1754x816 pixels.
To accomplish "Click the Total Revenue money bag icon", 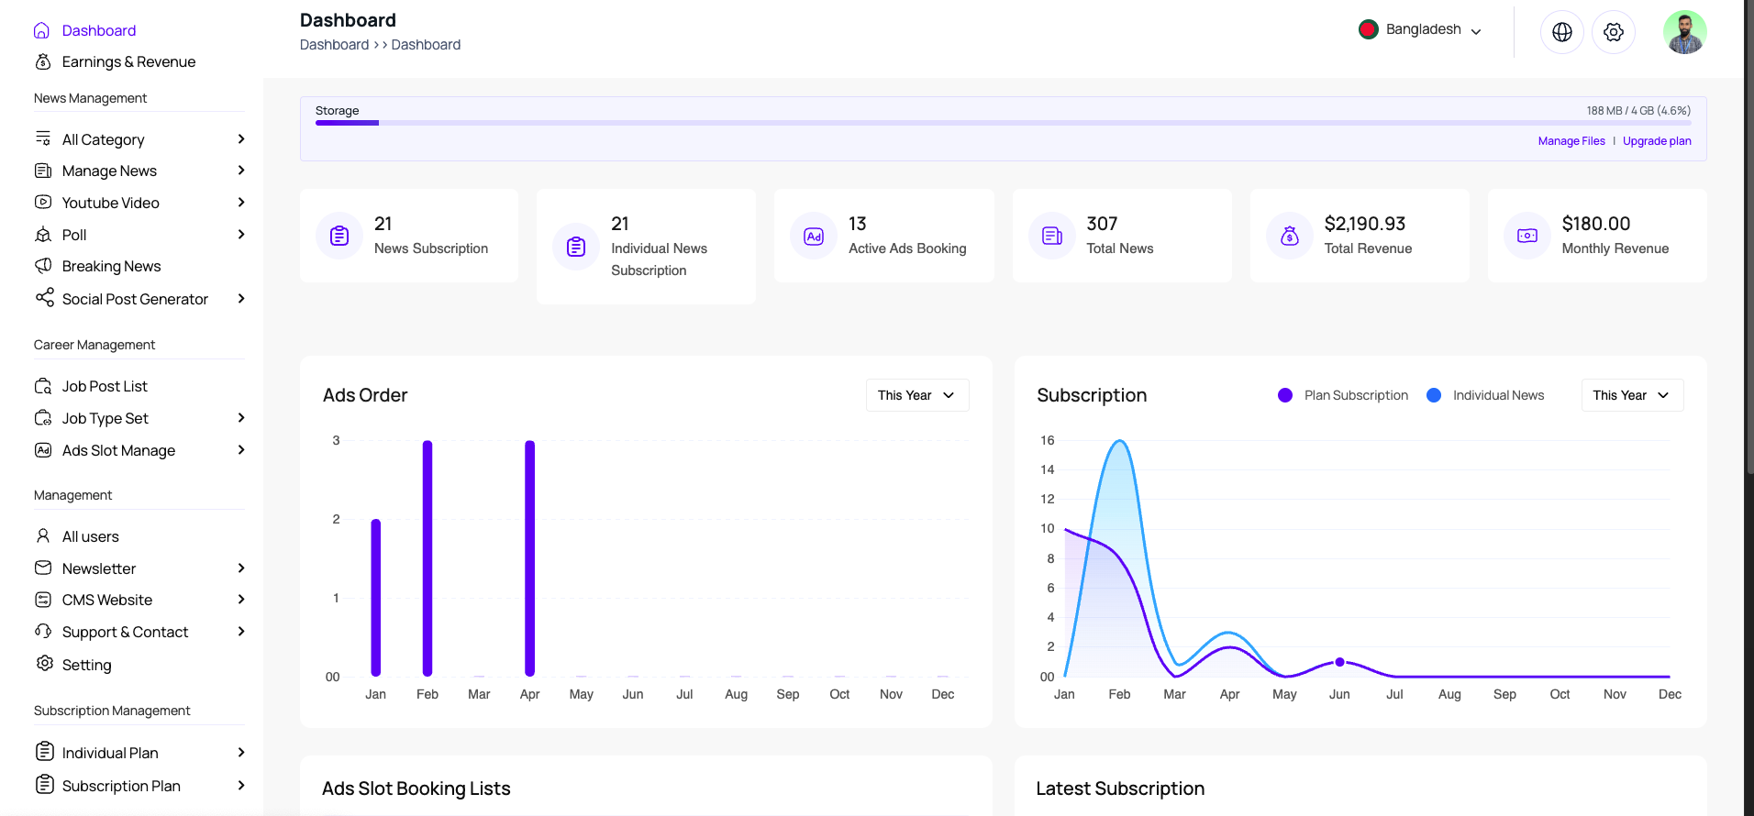I will tap(1289, 236).
